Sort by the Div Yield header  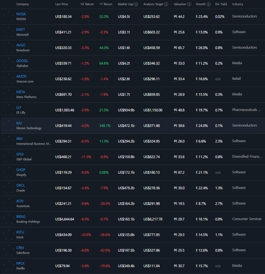(221, 4)
